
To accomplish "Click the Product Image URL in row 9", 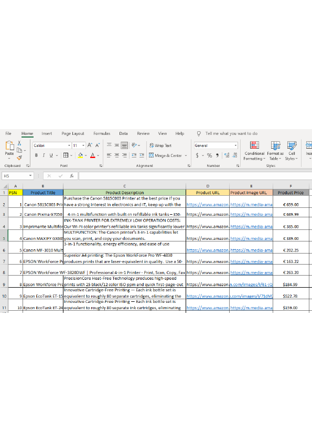I will click(251, 285).
